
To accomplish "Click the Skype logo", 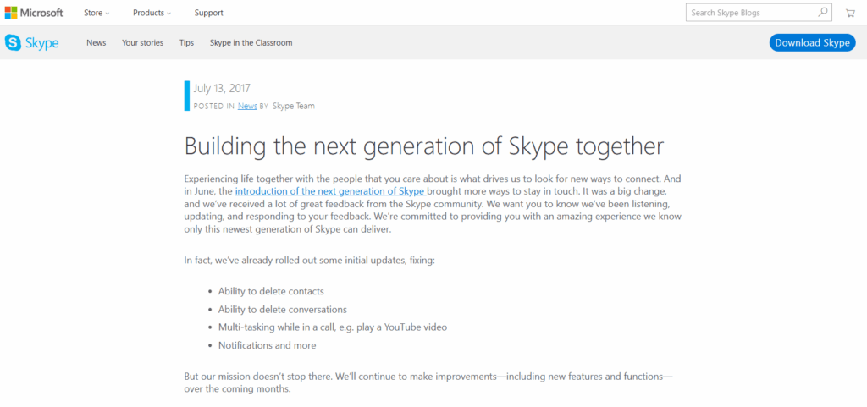I will click(x=31, y=42).
